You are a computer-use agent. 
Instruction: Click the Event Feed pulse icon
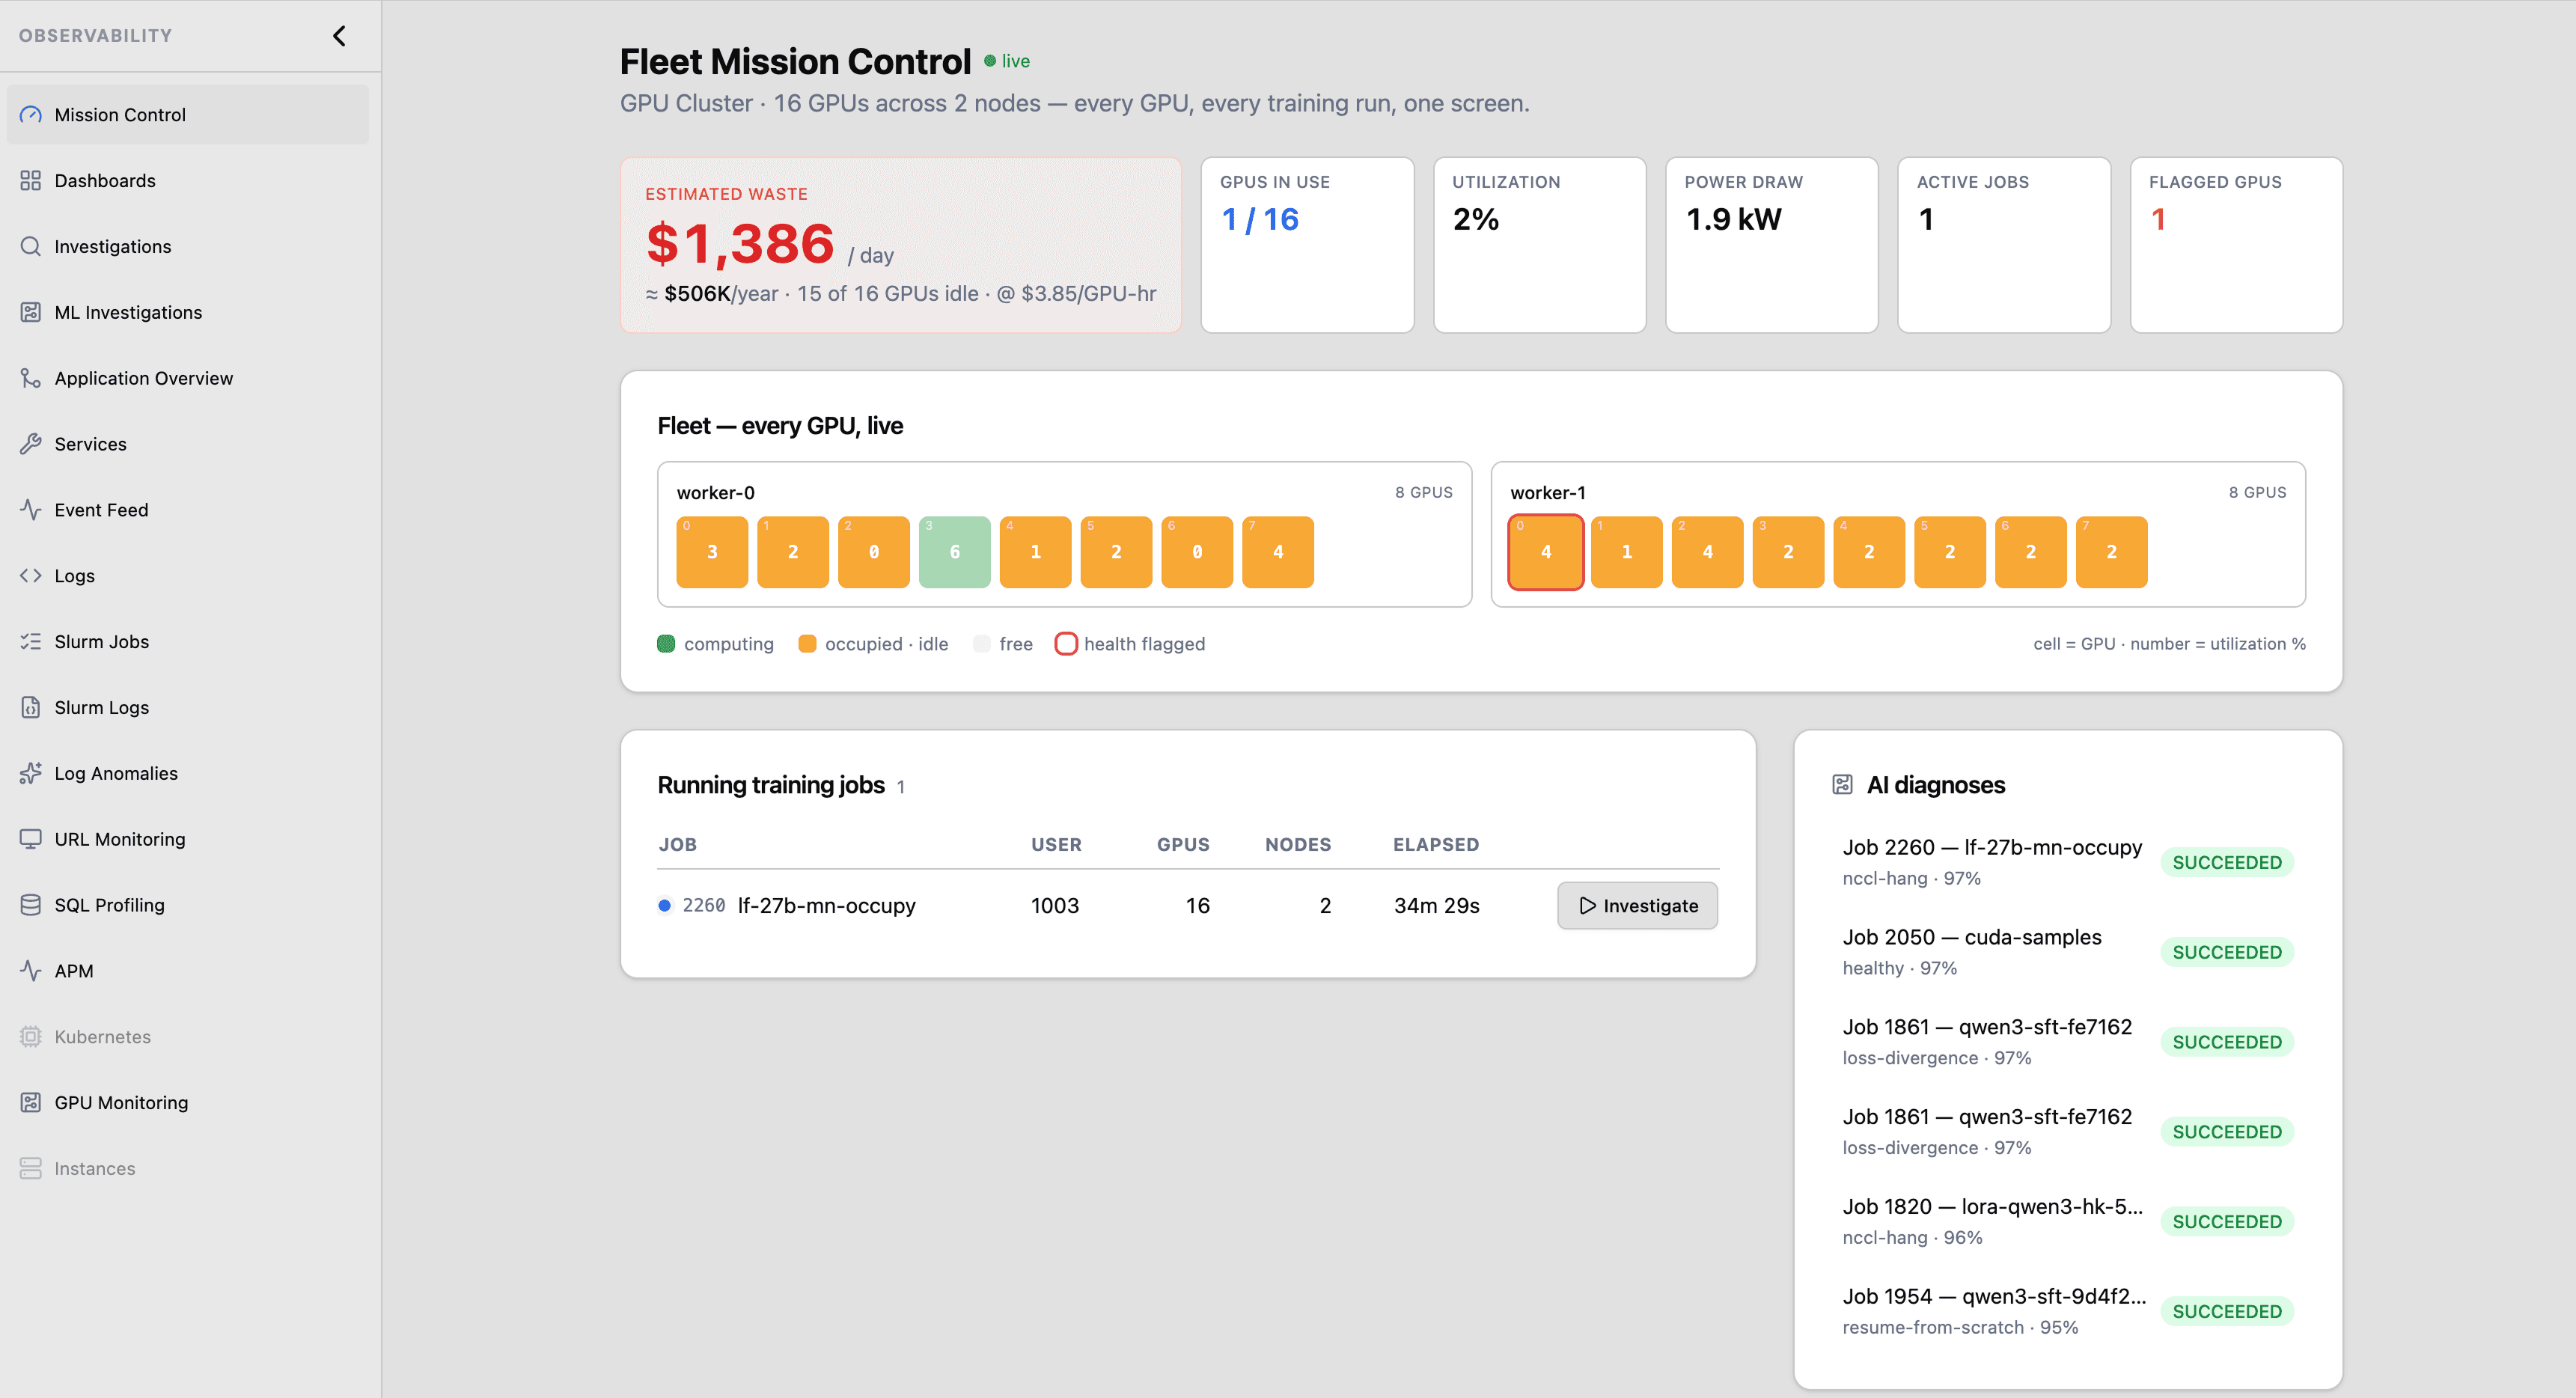(31, 510)
